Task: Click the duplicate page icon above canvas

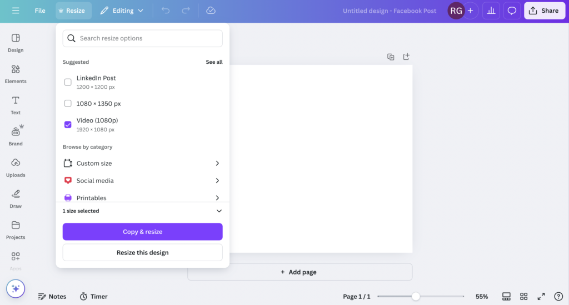Action: (391, 57)
